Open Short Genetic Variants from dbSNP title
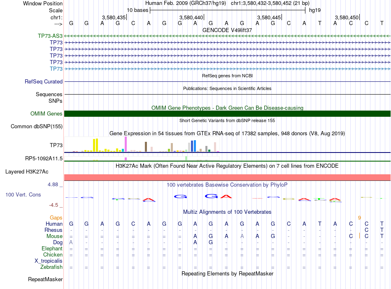The width and height of the screenshot is (391, 289). coord(227,120)
